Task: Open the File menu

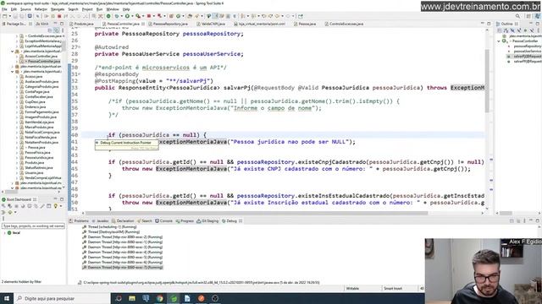Action: (x=4, y=9)
